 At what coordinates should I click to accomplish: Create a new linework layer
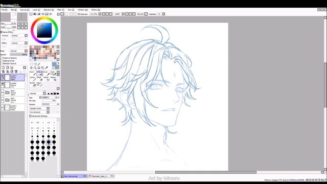8,67
